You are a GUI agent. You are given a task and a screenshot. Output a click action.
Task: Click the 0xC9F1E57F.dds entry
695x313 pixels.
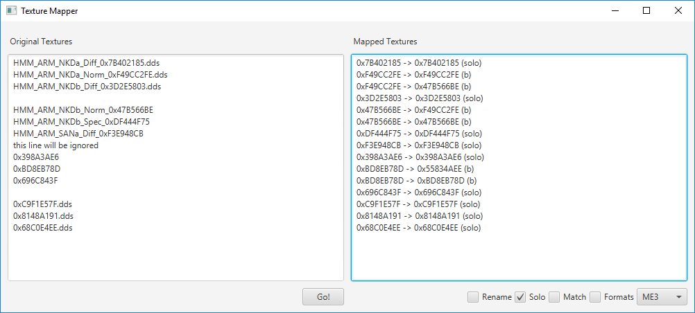point(42,204)
